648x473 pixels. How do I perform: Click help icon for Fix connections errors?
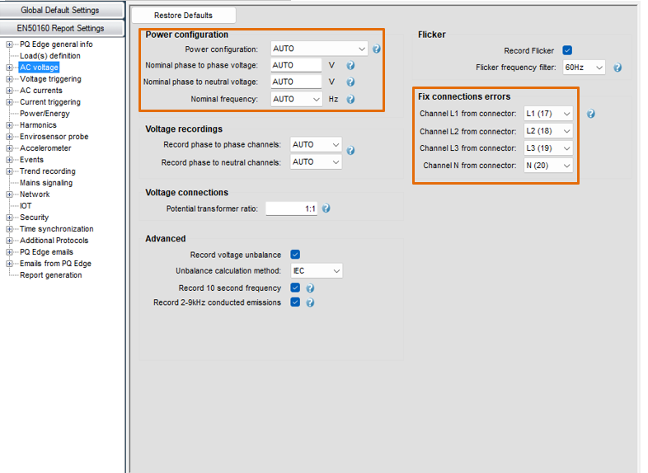591,114
